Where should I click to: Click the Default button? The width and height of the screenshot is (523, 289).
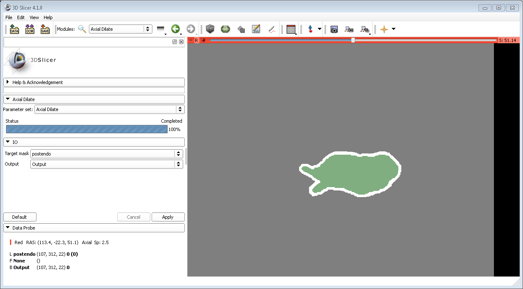(20, 217)
